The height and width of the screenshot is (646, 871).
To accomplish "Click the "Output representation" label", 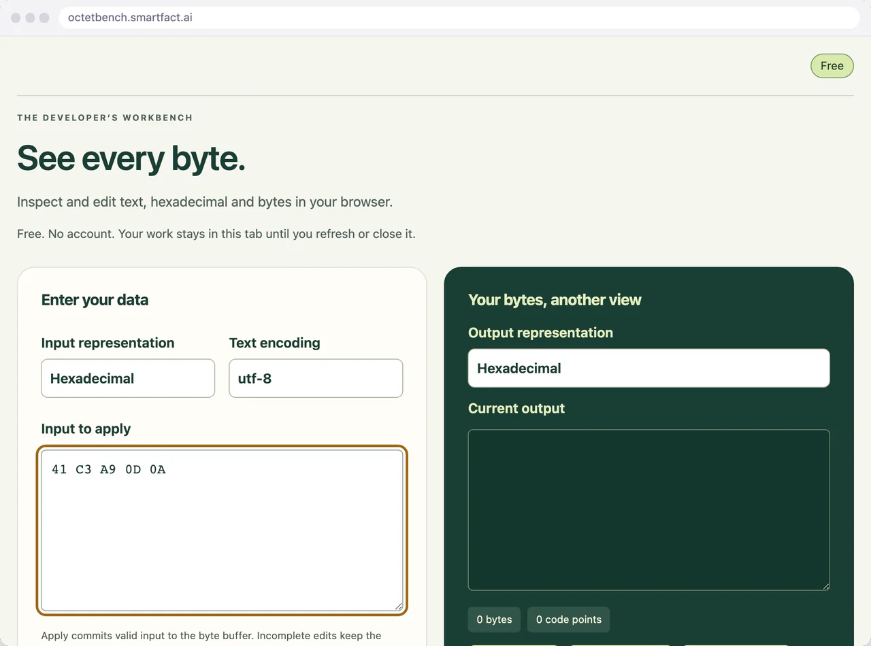I will coord(540,333).
